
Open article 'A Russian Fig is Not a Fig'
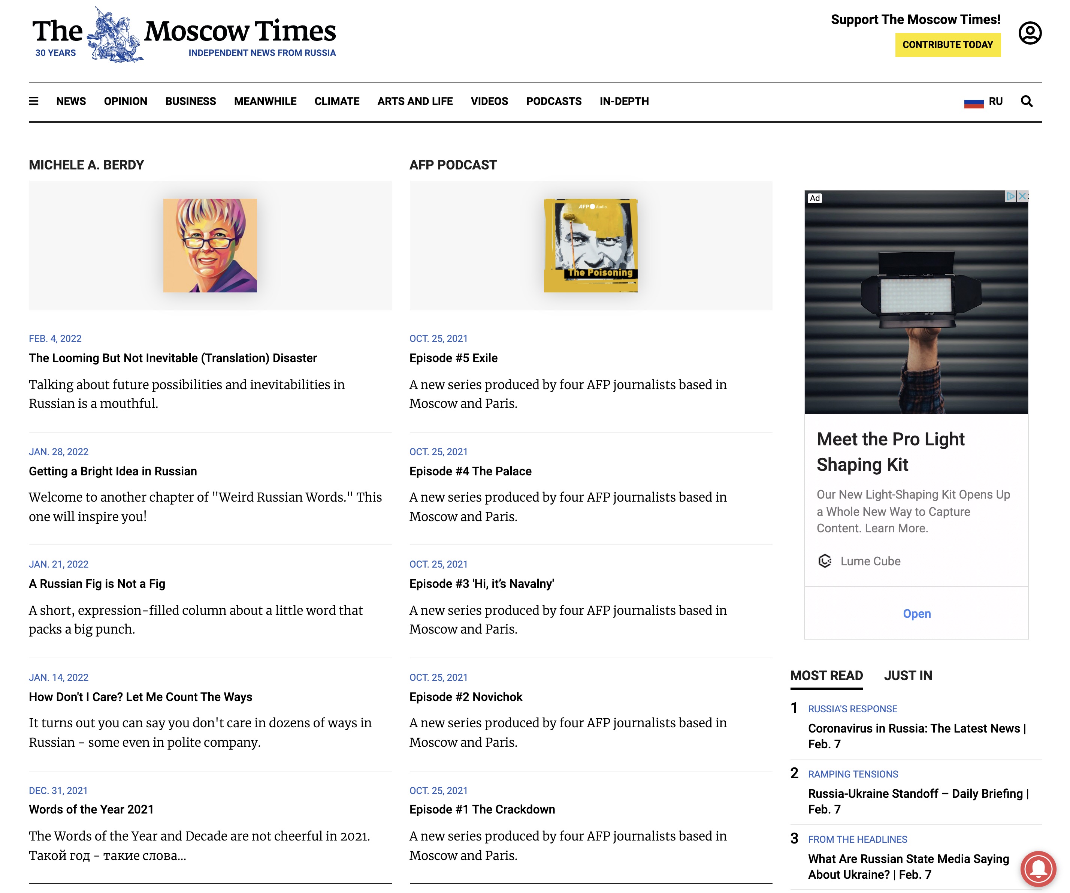click(x=97, y=583)
